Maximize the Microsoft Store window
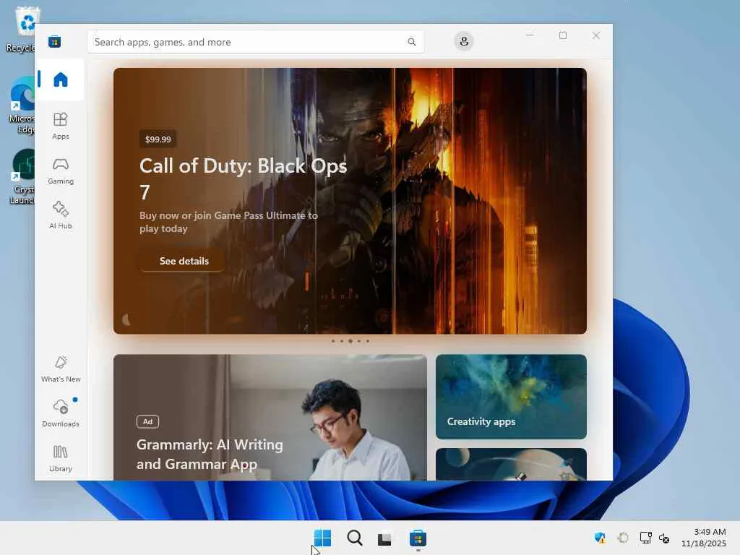740x555 pixels. (562, 35)
